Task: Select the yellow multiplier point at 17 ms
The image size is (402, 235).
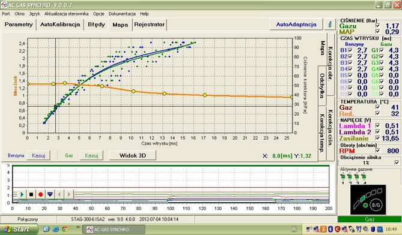Action: tap(205, 95)
